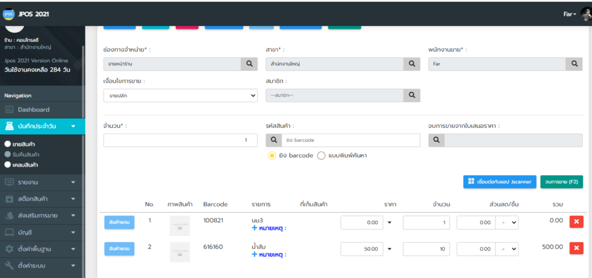
Task: Click สินค้าแถม button for row 2
Action: pos(119,249)
